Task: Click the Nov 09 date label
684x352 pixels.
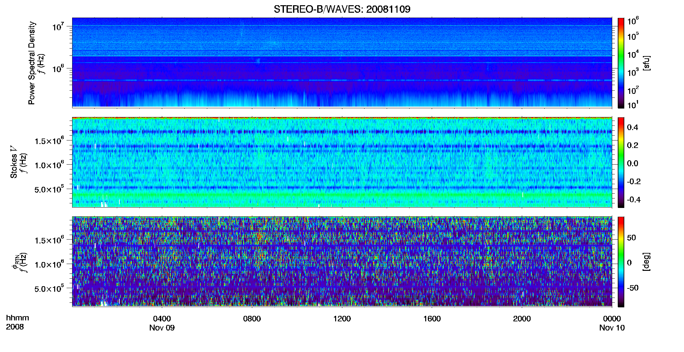Action: coord(162,328)
